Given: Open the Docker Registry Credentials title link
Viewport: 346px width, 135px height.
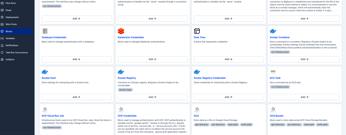Looking at the screenshot, I should tap(210, 78).
